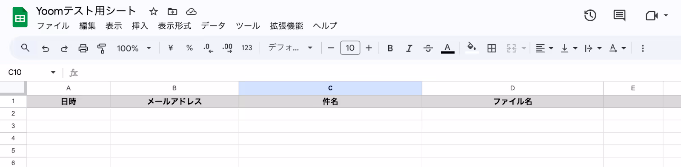Expand the horizontal align dropdown

click(x=544, y=48)
